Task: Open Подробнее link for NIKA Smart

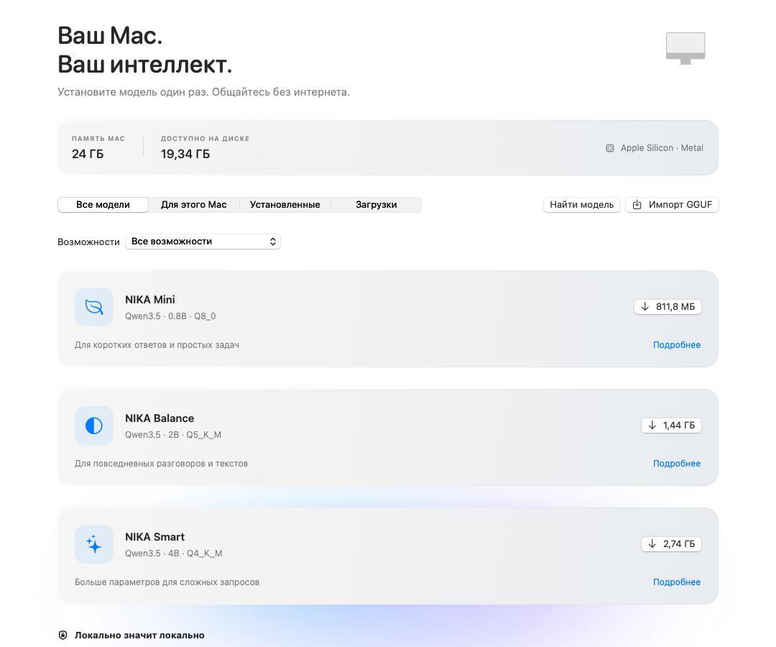Action: [x=677, y=582]
